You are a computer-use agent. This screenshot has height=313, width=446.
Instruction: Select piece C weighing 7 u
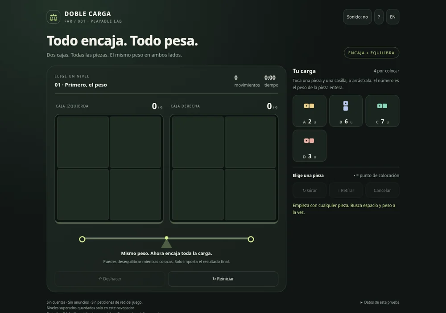(x=382, y=111)
